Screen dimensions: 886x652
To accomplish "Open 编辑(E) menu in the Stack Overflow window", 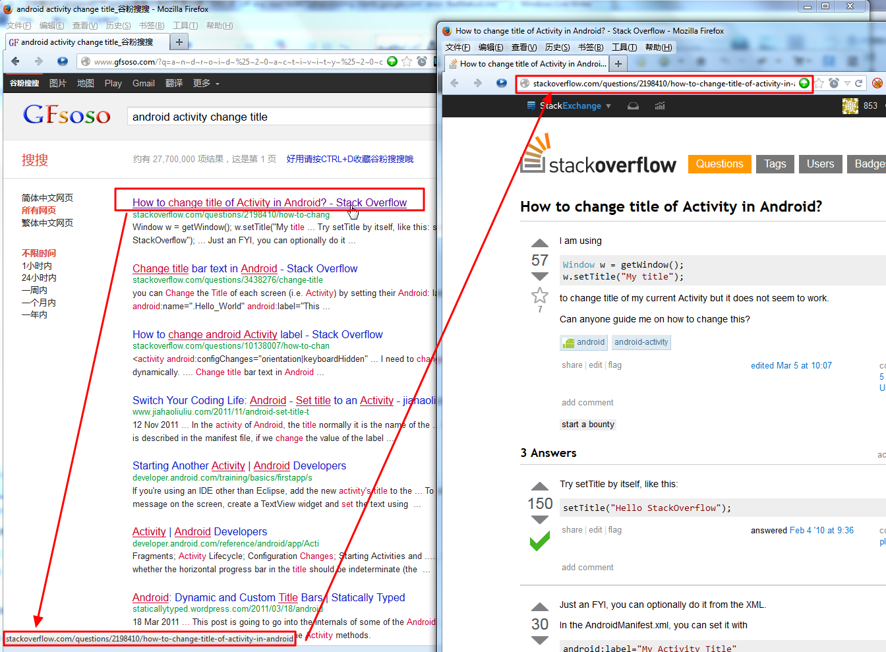I will click(491, 47).
